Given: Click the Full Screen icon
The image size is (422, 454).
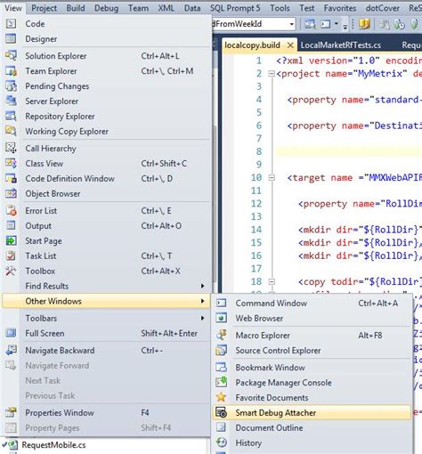Looking at the screenshot, I should (x=11, y=333).
